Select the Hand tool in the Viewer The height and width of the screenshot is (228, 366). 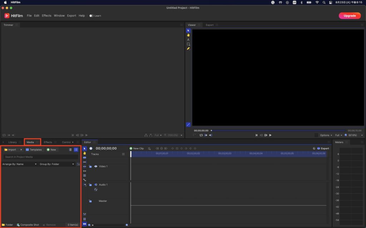coord(188,35)
